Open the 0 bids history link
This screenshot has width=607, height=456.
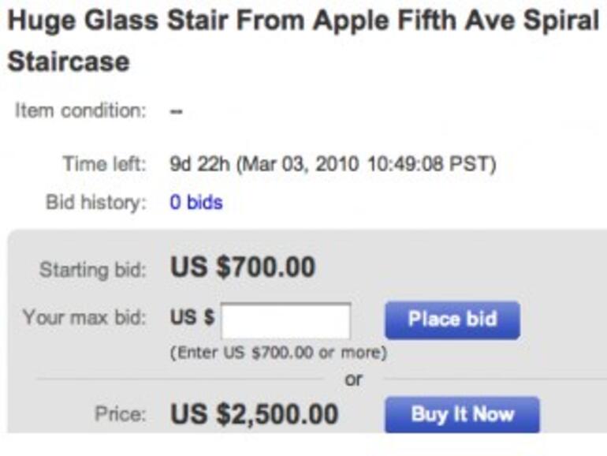tap(196, 203)
